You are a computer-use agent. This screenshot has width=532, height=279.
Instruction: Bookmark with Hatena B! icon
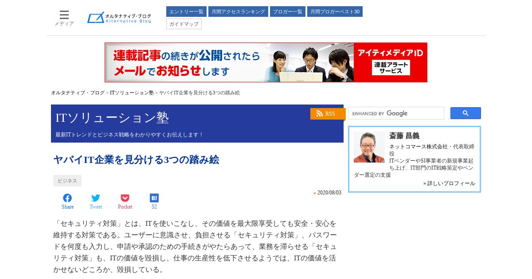click(x=154, y=201)
